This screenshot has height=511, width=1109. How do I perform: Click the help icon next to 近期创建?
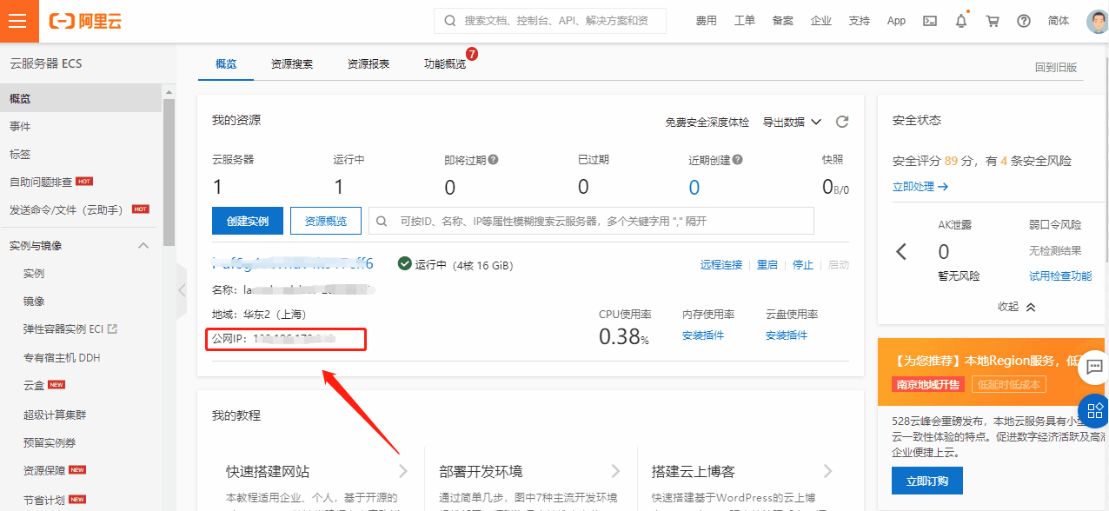(738, 160)
